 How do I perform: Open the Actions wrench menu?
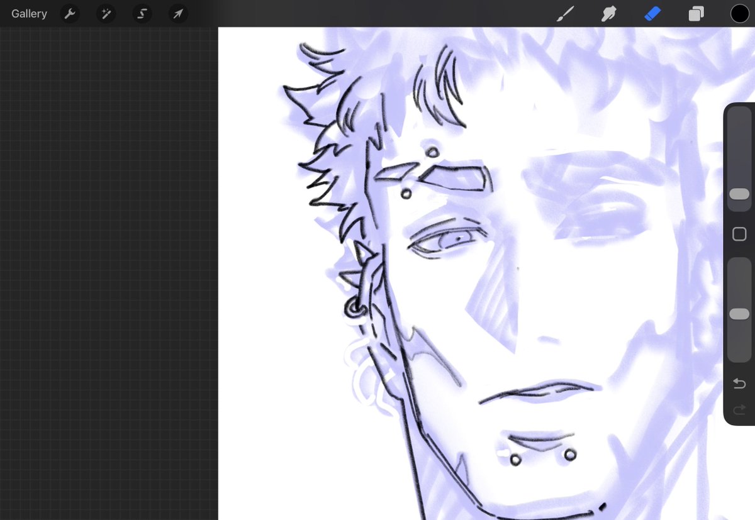click(x=70, y=14)
